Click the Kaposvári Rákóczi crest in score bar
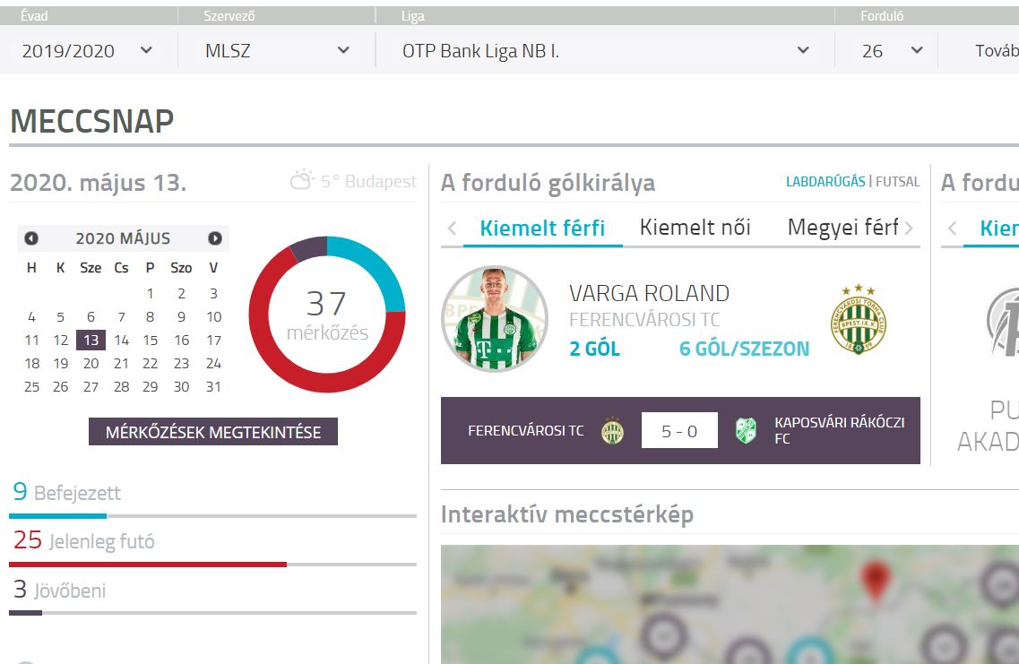The height and width of the screenshot is (664, 1019). 746,431
